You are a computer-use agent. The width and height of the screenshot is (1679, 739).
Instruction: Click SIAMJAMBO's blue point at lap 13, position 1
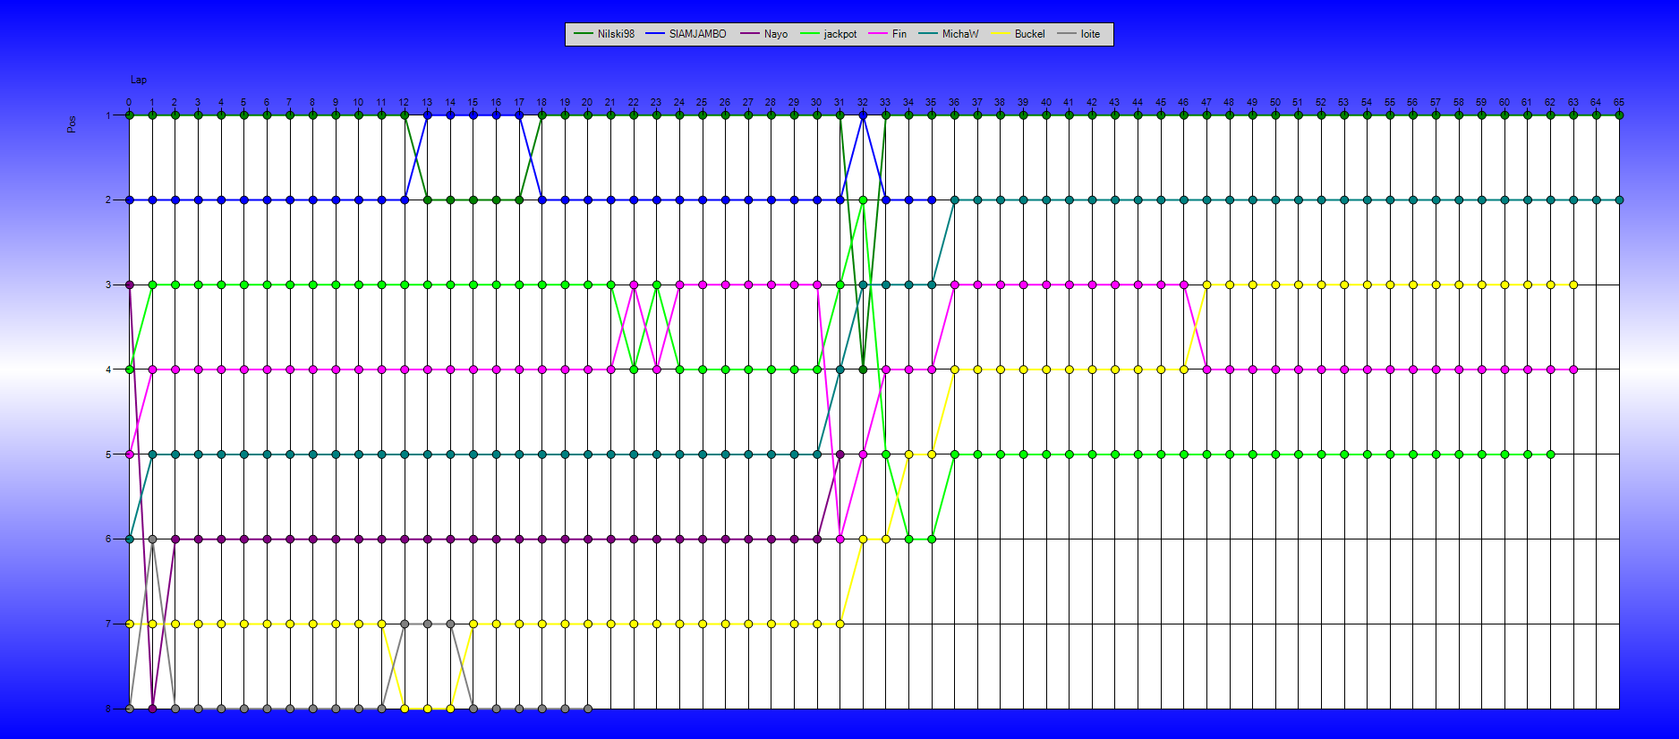click(x=427, y=115)
